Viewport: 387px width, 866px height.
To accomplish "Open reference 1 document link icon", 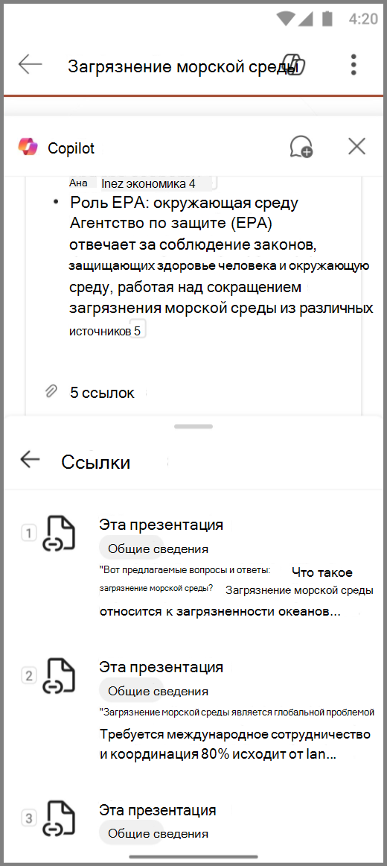I will [59, 534].
